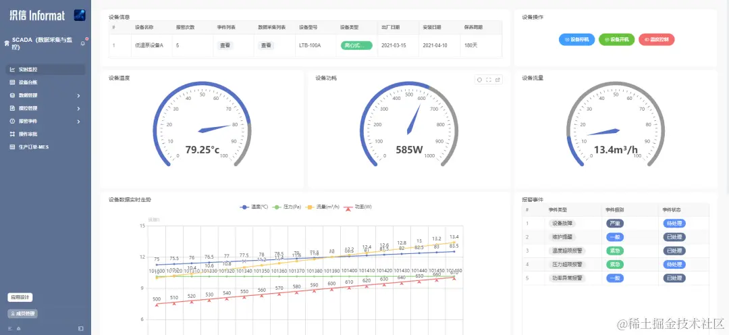Click the 压力超限报警 event type tag

click(x=566, y=264)
